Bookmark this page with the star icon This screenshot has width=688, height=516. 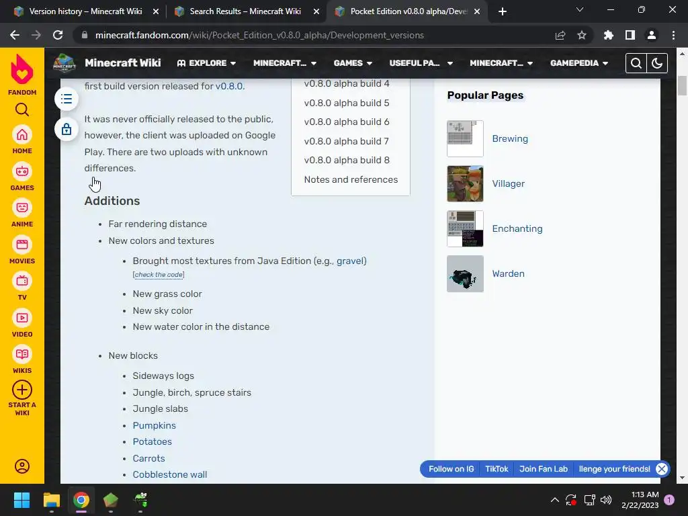pyautogui.click(x=582, y=35)
